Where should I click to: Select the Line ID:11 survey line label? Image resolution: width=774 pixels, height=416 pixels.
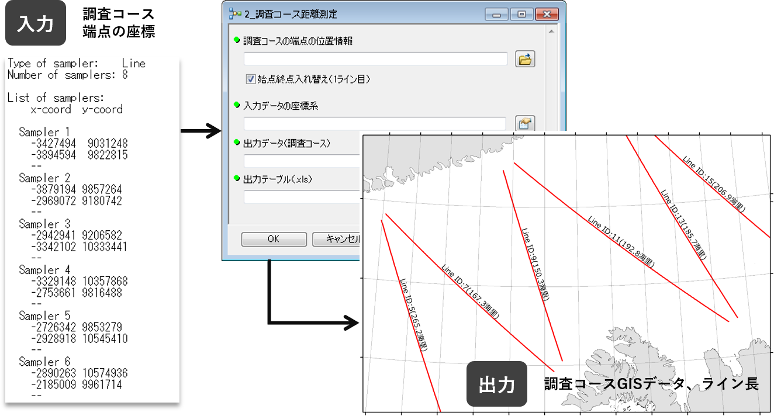pyautogui.click(x=621, y=242)
